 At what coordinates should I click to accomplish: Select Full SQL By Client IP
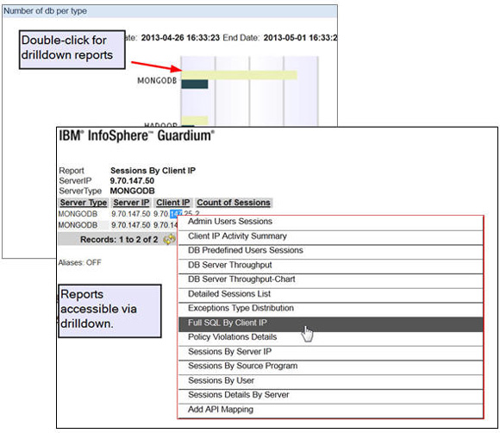[331, 323]
